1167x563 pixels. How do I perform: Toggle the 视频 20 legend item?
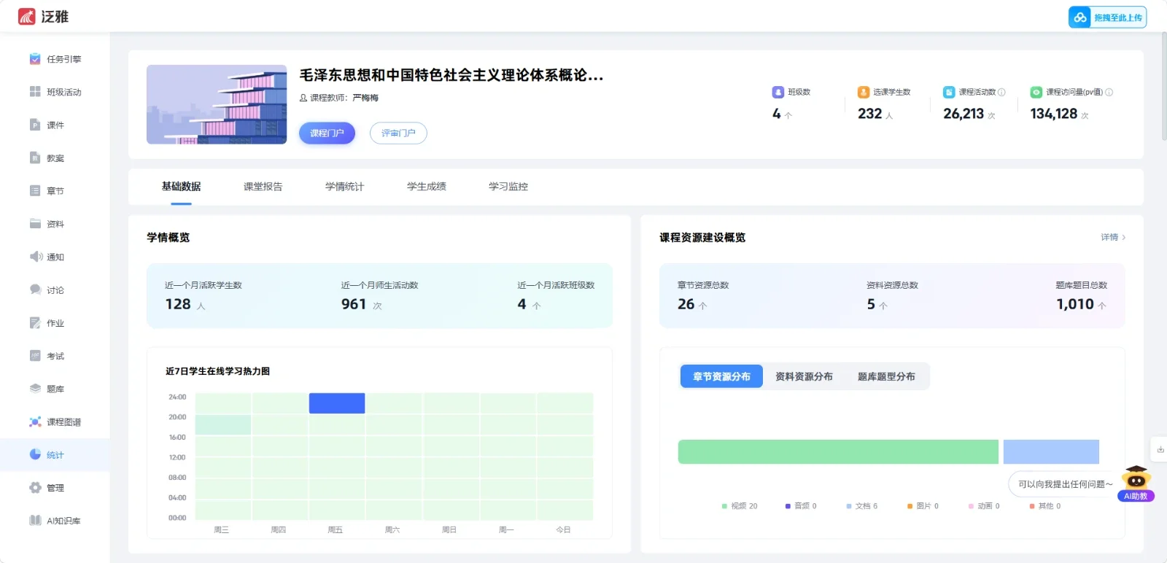click(x=740, y=506)
